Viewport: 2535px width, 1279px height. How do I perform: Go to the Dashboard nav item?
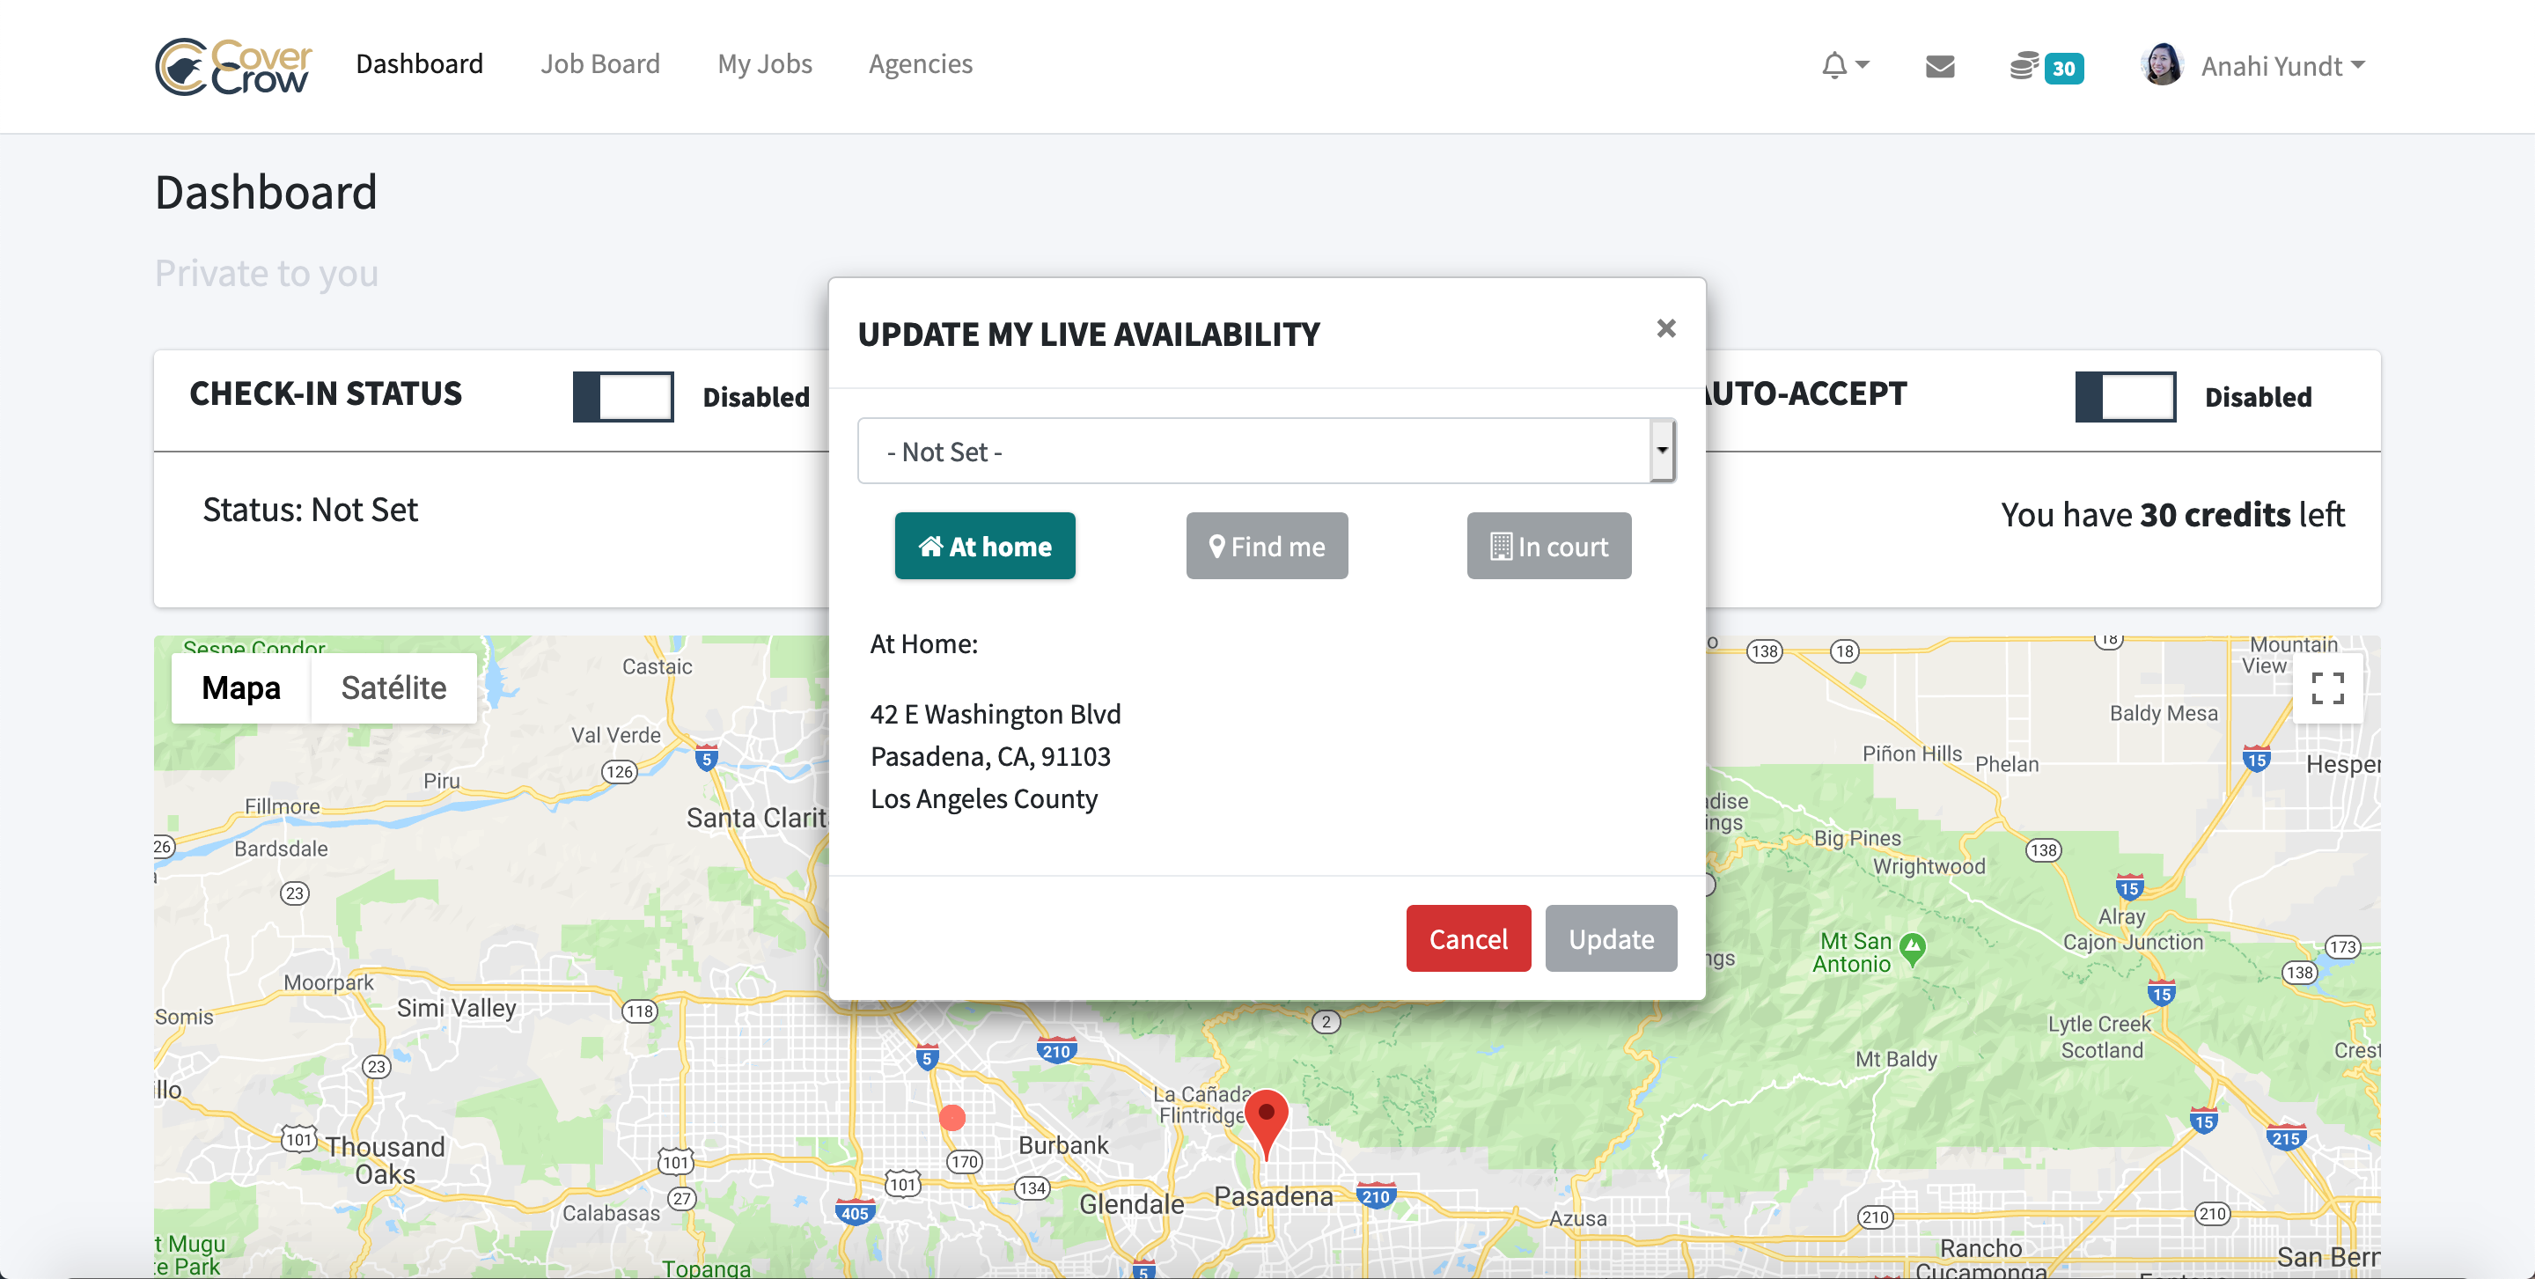419,64
